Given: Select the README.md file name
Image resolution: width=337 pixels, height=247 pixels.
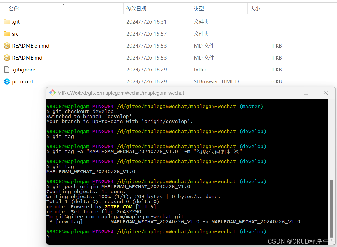Looking at the screenshot, I should 27,58.
